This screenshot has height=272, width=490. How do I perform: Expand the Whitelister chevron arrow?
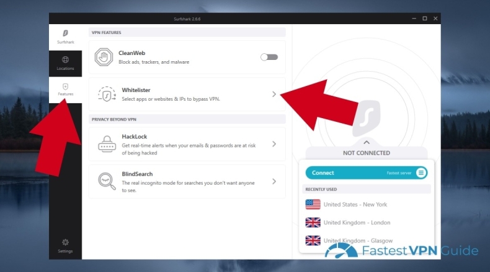coord(274,94)
